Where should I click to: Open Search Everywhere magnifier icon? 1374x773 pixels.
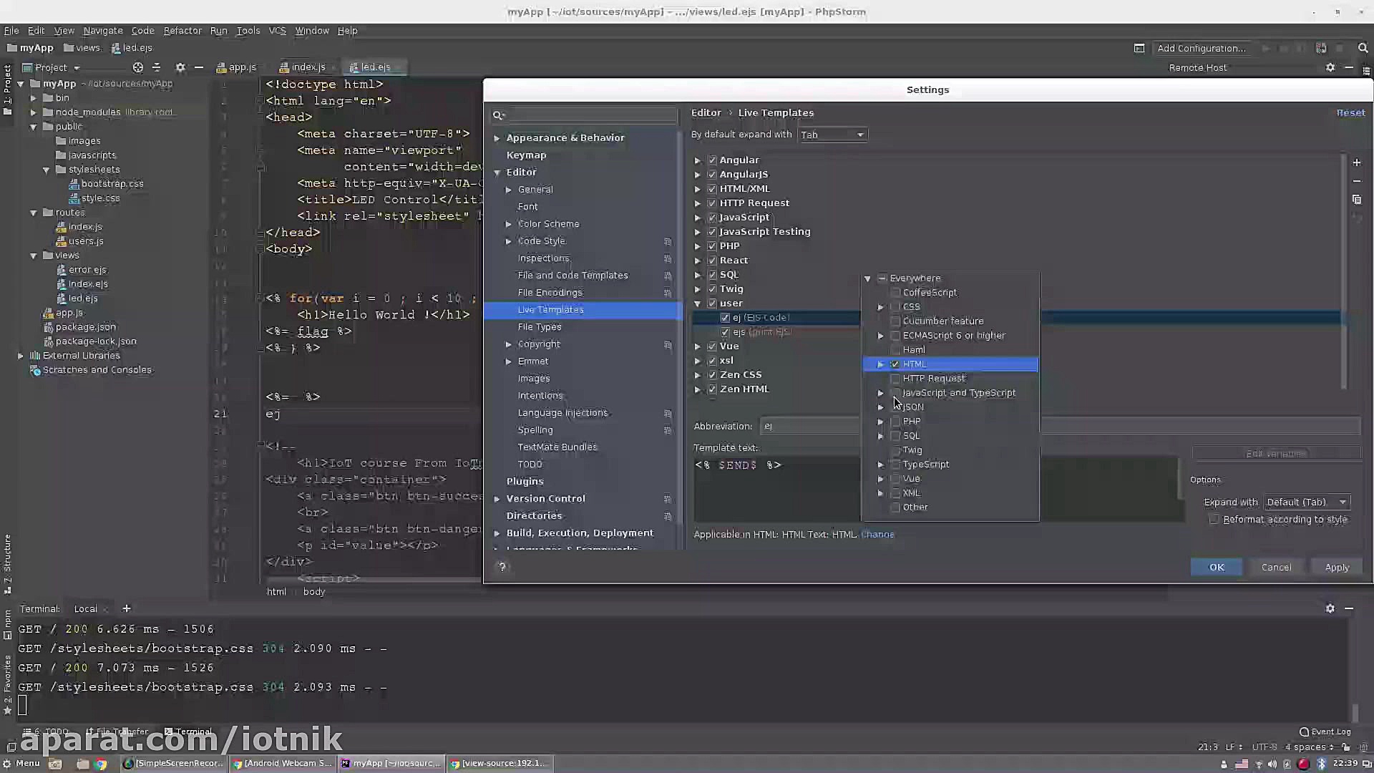[x=1363, y=48]
